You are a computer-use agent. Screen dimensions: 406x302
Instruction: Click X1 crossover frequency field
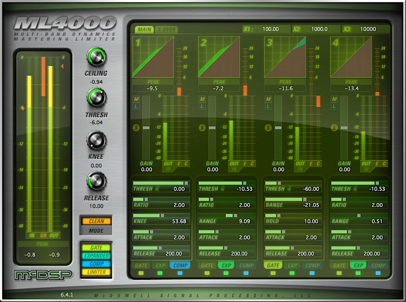[266, 29]
